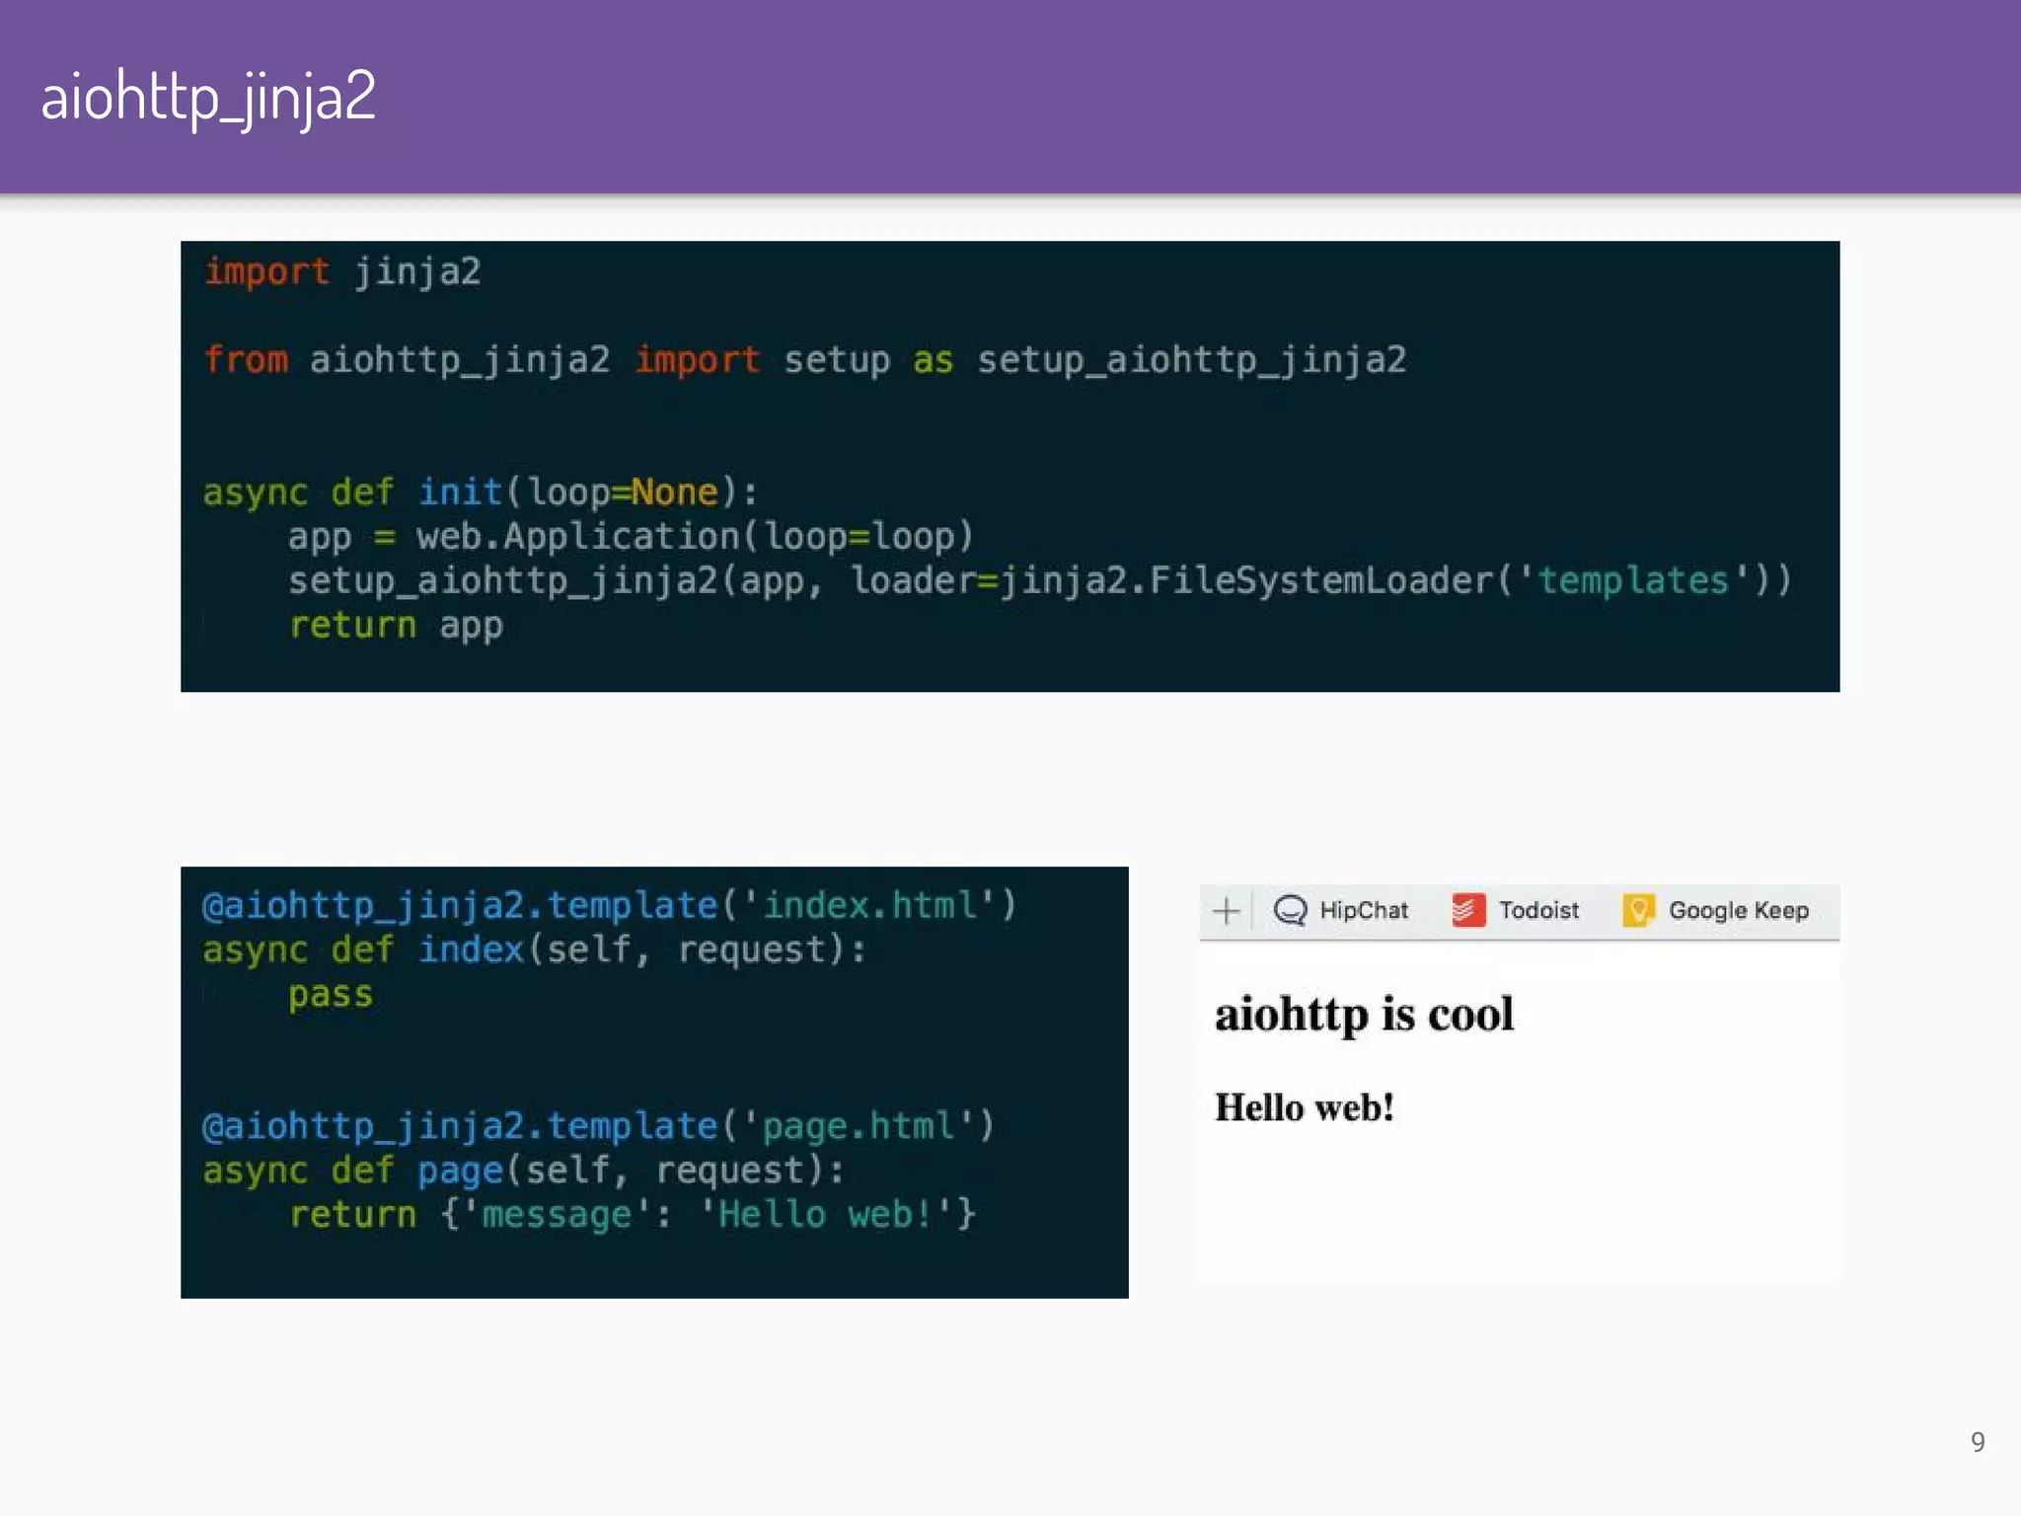
Task: Click the plus icon in bookmarks bar
Action: point(1226,910)
